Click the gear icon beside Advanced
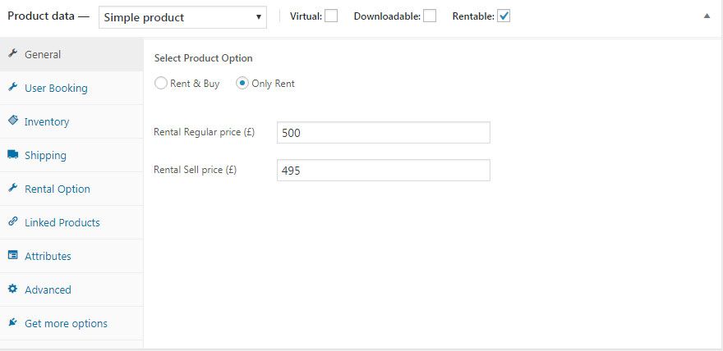 click(x=13, y=289)
